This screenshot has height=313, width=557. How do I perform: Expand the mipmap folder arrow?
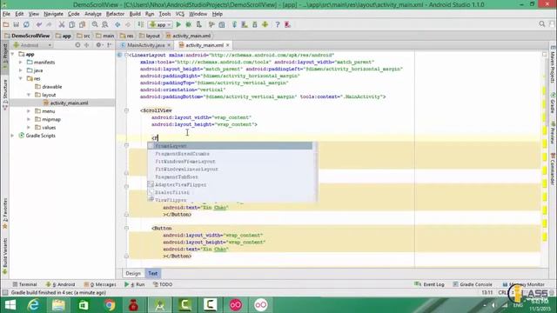click(29, 119)
